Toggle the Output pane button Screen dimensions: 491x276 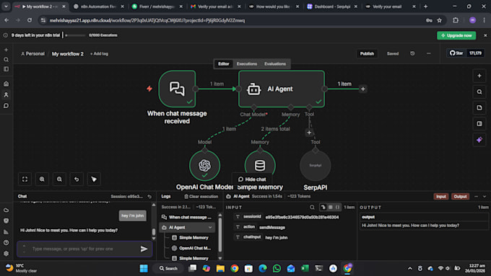click(460, 196)
